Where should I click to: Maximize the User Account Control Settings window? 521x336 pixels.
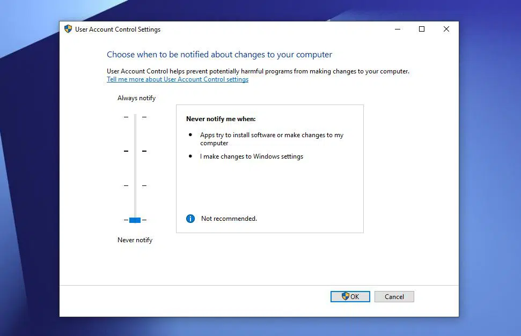(x=422, y=29)
